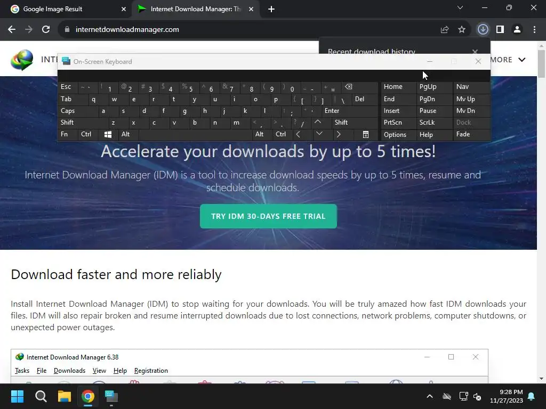Go forward with the forward arrow

click(x=29, y=30)
